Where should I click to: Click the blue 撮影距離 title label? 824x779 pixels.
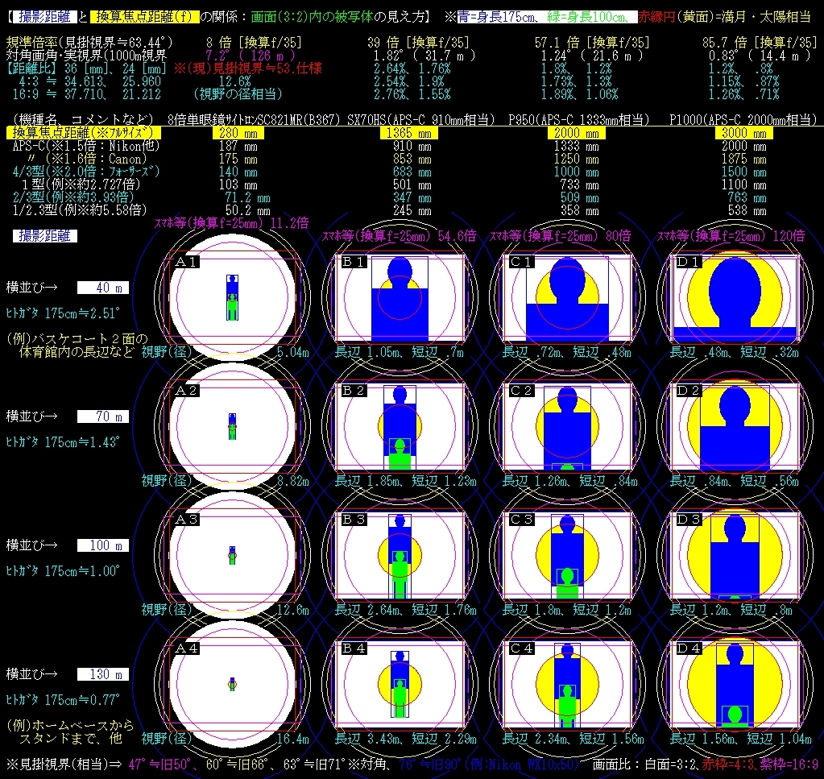point(44,17)
